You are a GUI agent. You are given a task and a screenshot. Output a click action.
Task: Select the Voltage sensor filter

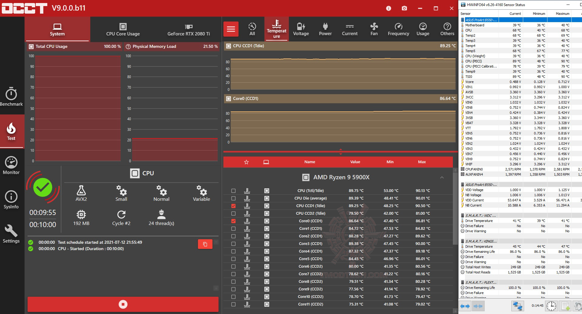[x=301, y=29]
